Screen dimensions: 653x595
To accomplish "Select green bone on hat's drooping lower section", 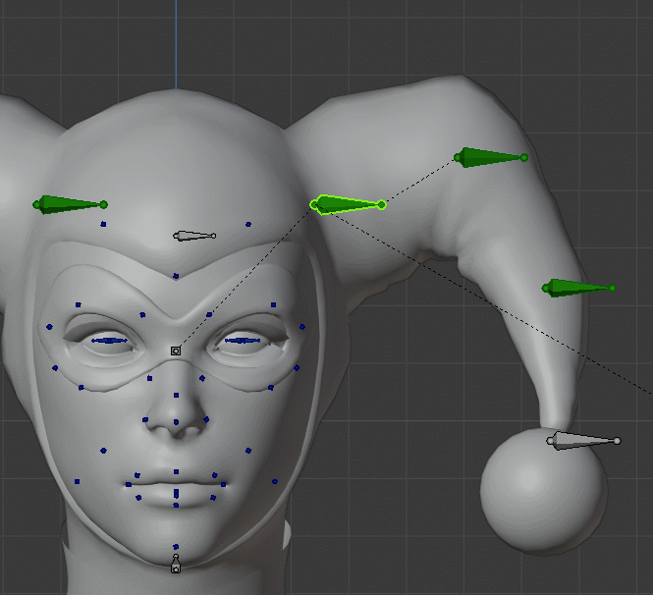I will tap(578, 288).
